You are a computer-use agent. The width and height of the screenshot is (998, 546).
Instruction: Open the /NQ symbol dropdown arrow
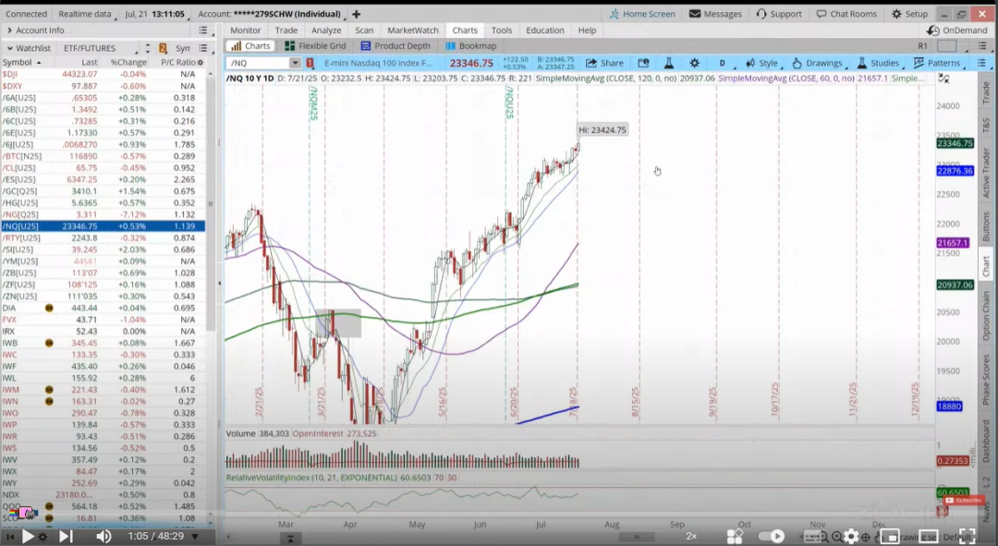point(295,63)
